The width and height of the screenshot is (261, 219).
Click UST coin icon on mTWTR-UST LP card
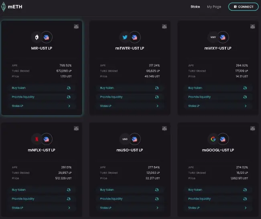point(135,37)
